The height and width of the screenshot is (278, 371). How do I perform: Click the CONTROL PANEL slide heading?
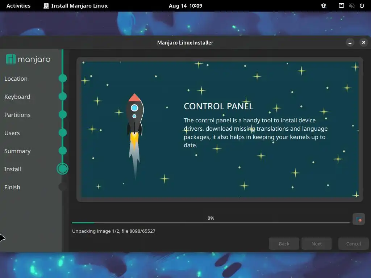point(218,106)
